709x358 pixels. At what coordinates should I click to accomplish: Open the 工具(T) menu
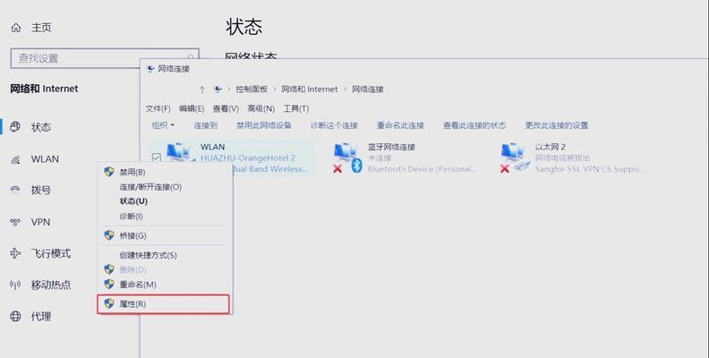point(296,109)
